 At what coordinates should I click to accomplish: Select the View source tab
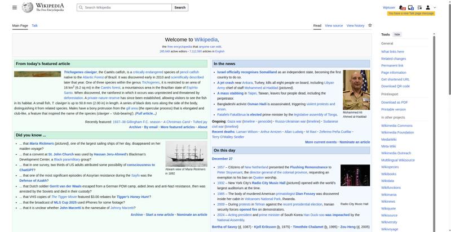[x=334, y=26]
